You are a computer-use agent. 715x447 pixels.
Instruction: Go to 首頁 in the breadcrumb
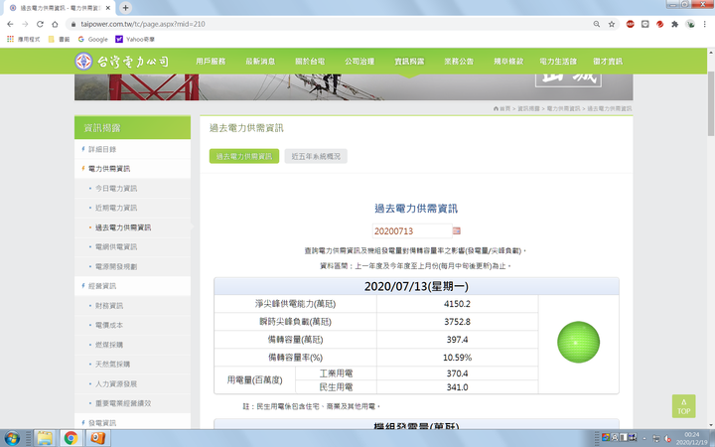501,108
